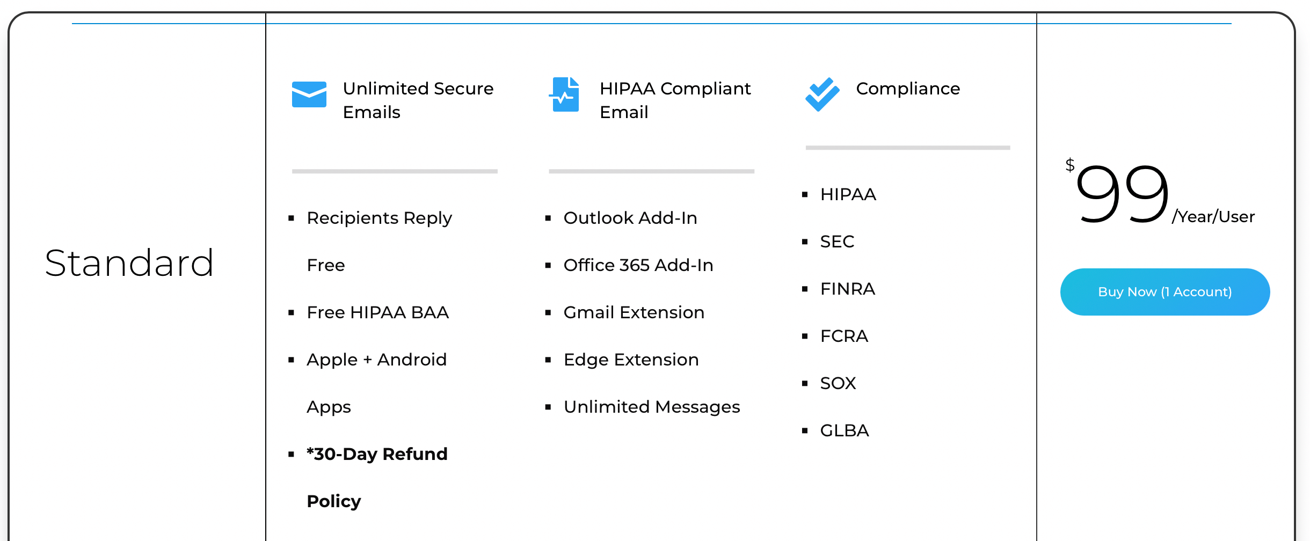The width and height of the screenshot is (1310, 541).
Task: Click the bullet next to HIPAA
Action: point(805,194)
